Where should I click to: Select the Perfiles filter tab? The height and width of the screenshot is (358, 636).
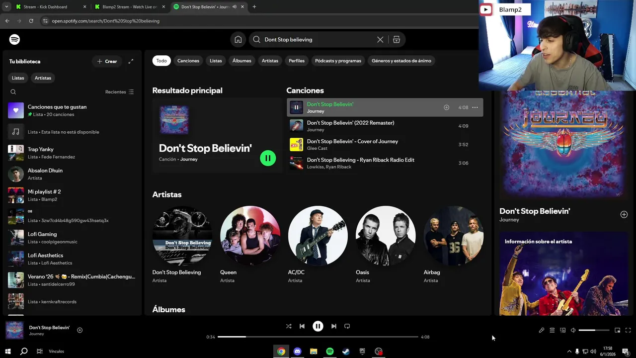(297, 61)
